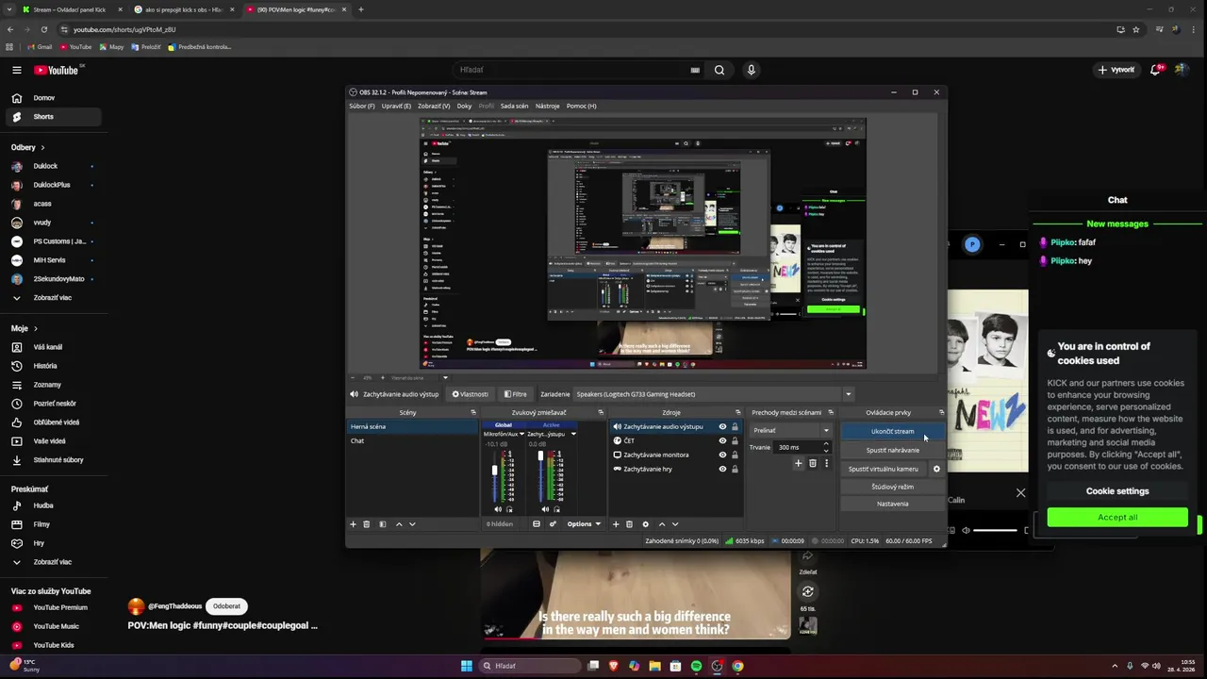The image size is (1207, 679).
Task: Toggle lock on Zachytávanie hry source
Action: tap(735, 469)
